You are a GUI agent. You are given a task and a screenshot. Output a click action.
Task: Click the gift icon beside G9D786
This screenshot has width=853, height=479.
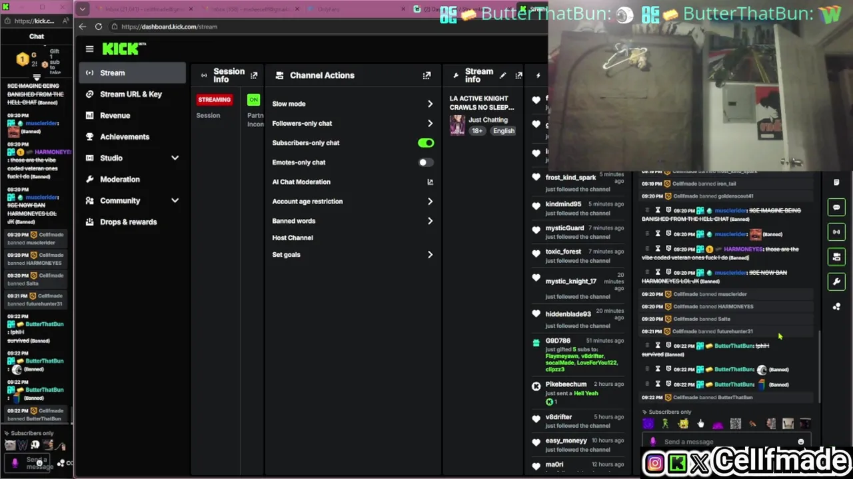[x=536, y=343]
